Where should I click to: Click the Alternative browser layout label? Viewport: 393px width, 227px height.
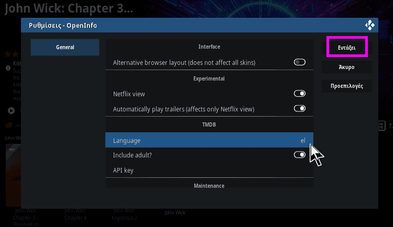coord(184,63)
